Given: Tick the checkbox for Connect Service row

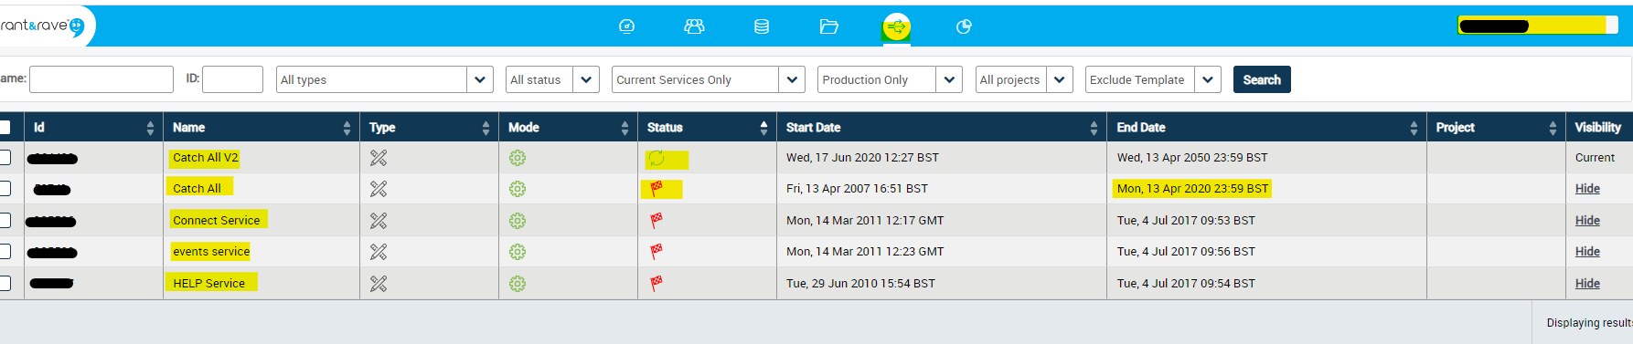Looking at the screenshot, I should [x=5, y=220].
